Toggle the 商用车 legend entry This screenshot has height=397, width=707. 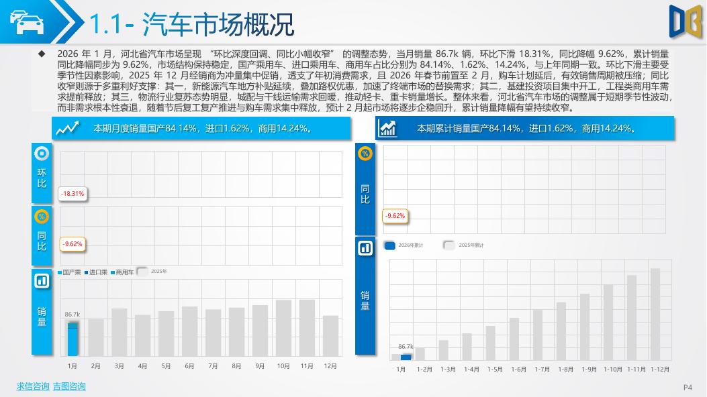click(122, 272)
